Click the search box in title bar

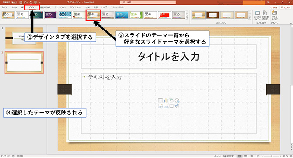pyautogui.click(x=148, y=3)
